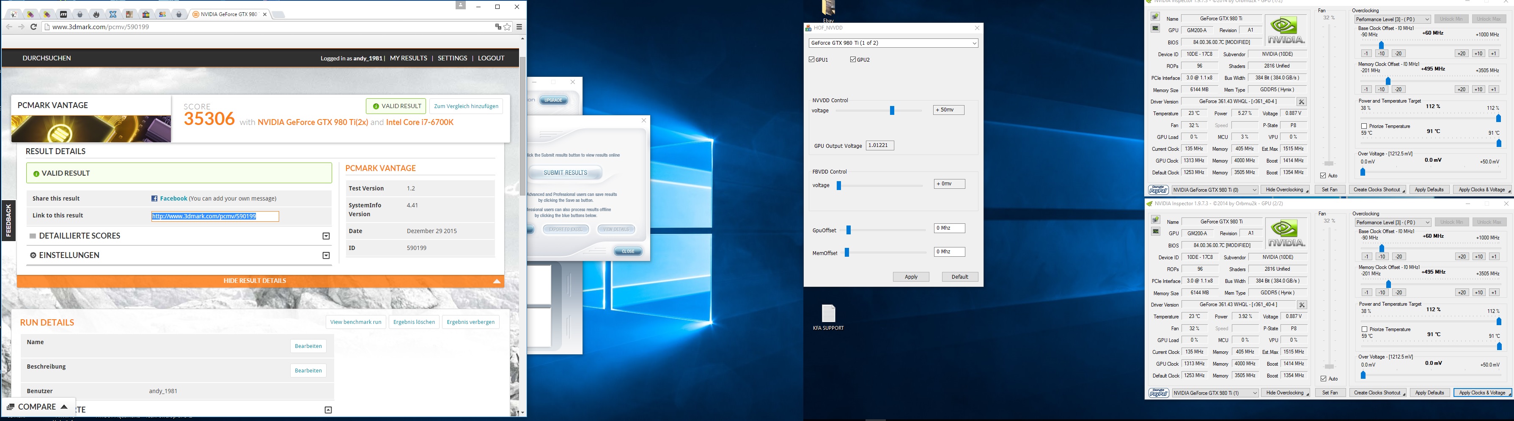
Task: Open MY RESULTS in site navigation
Action: click(x=409, y=58)
